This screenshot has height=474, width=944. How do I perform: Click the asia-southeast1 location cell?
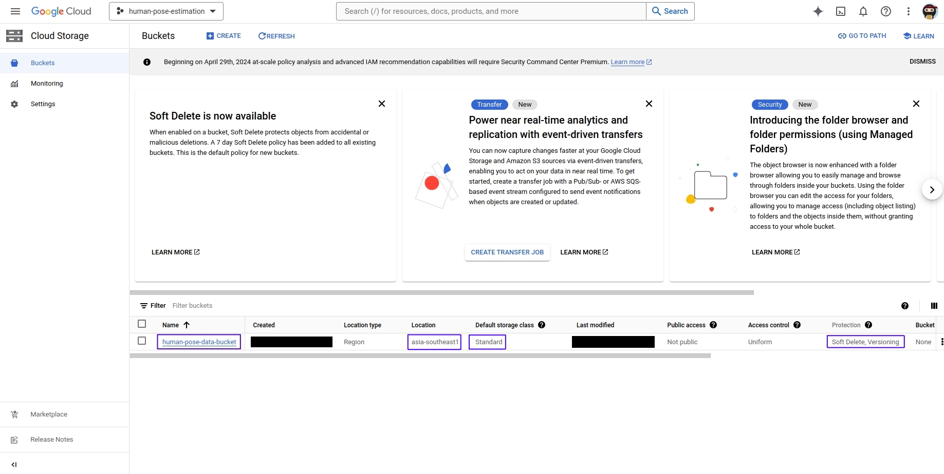(x=435, y=342)
